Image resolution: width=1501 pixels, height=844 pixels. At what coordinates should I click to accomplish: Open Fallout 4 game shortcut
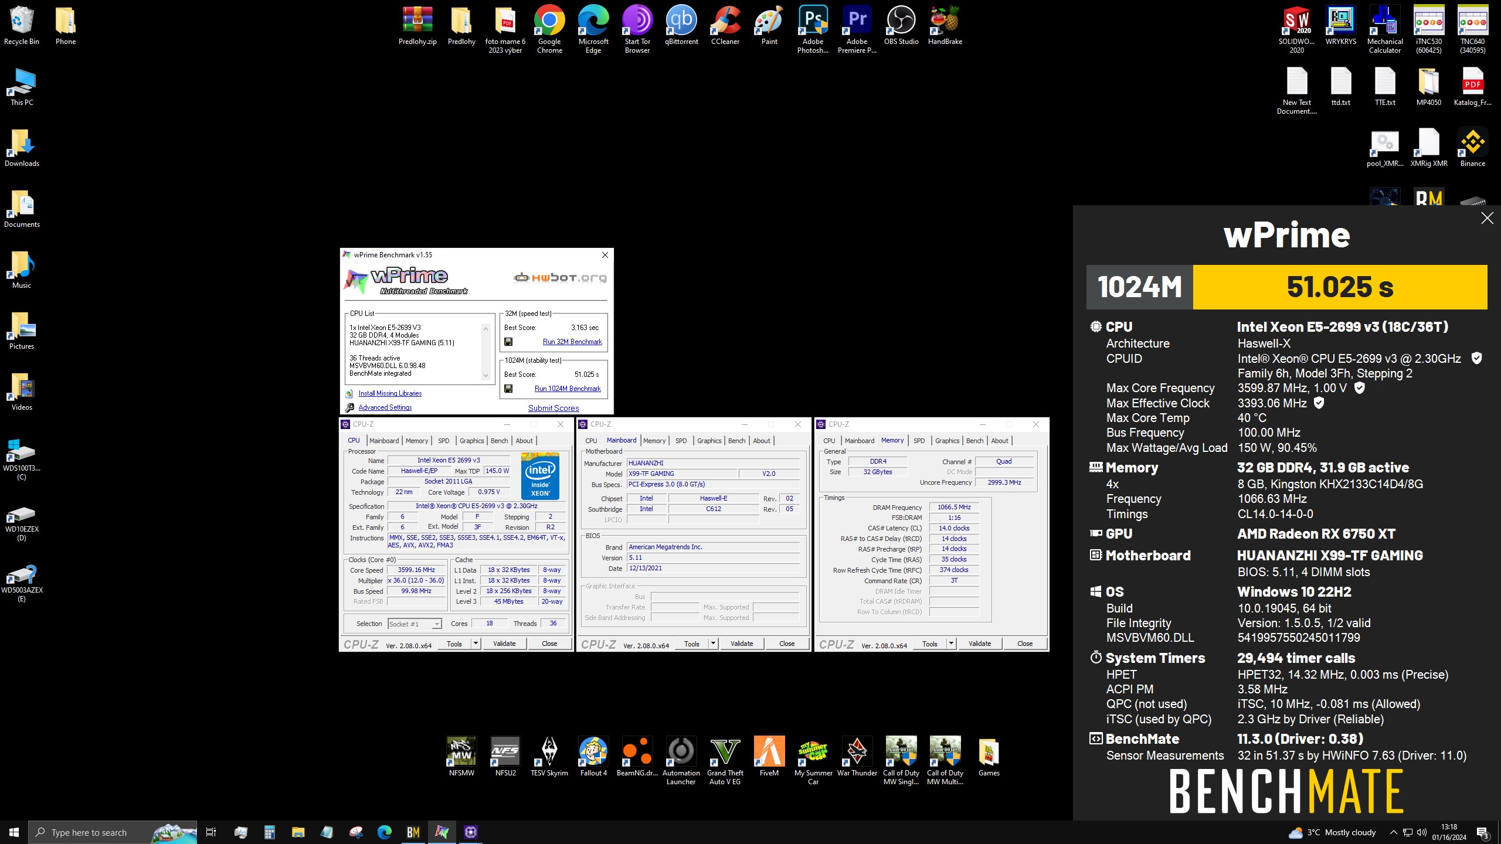593,757
